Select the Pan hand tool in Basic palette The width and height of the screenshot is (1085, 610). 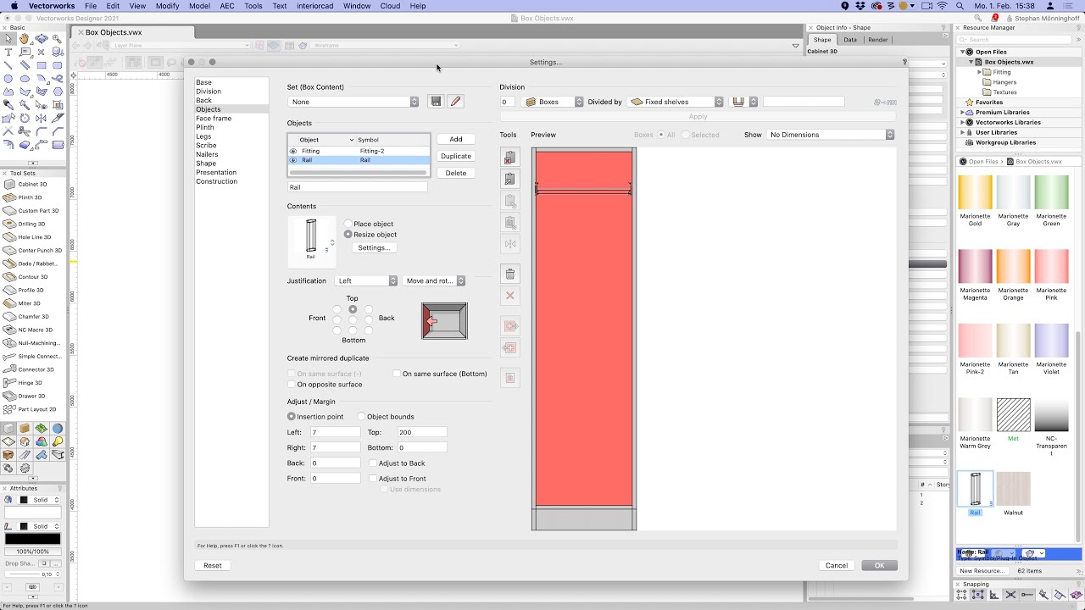[25, 38]
